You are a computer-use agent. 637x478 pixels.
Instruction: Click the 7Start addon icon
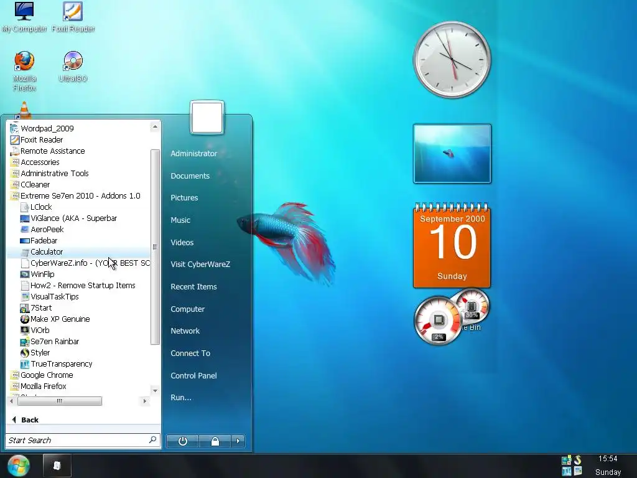click(25, 308)
